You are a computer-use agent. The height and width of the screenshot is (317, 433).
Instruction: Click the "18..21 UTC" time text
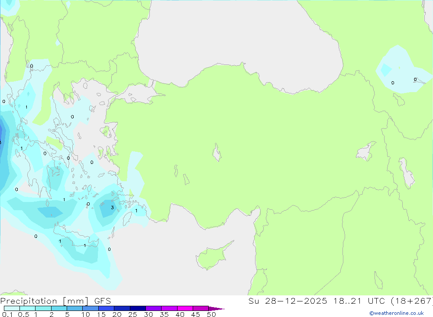click(x=359, y=301)
